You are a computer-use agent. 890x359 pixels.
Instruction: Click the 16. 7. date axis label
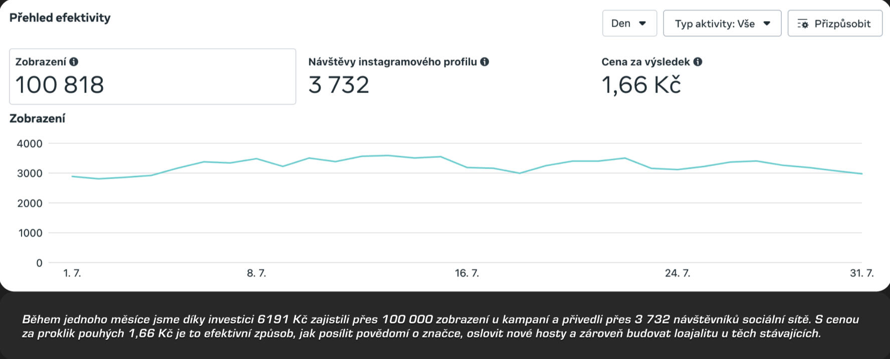[467, 273]
